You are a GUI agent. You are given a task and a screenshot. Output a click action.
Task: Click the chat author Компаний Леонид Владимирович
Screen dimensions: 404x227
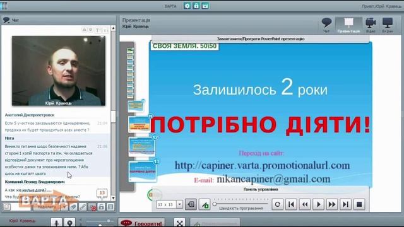coord(35,182)
